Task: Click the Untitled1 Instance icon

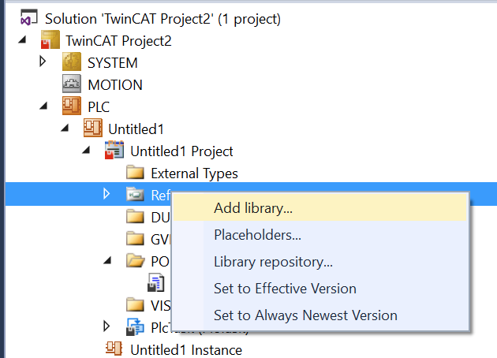Action: click(x=114, y=349)
